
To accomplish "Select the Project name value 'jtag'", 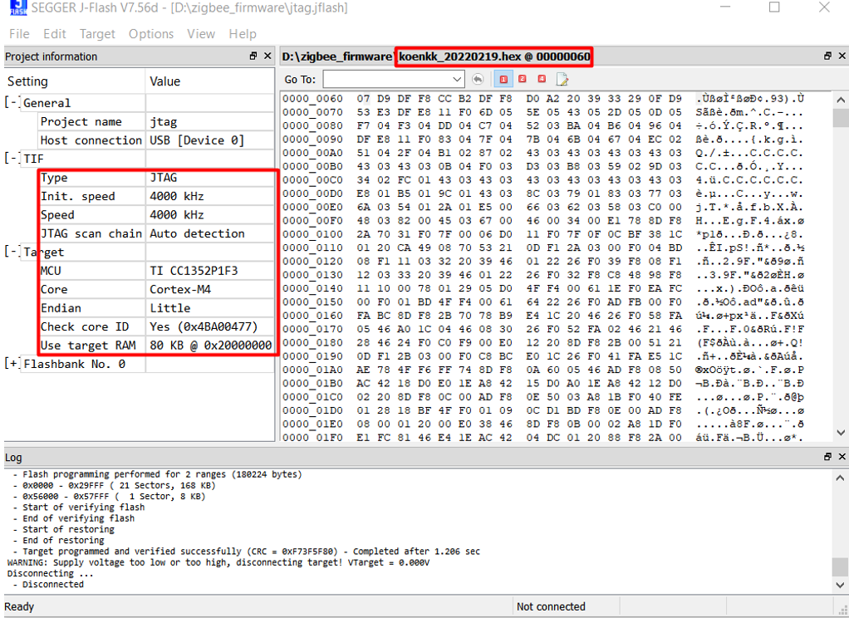I will click(164, 121).
